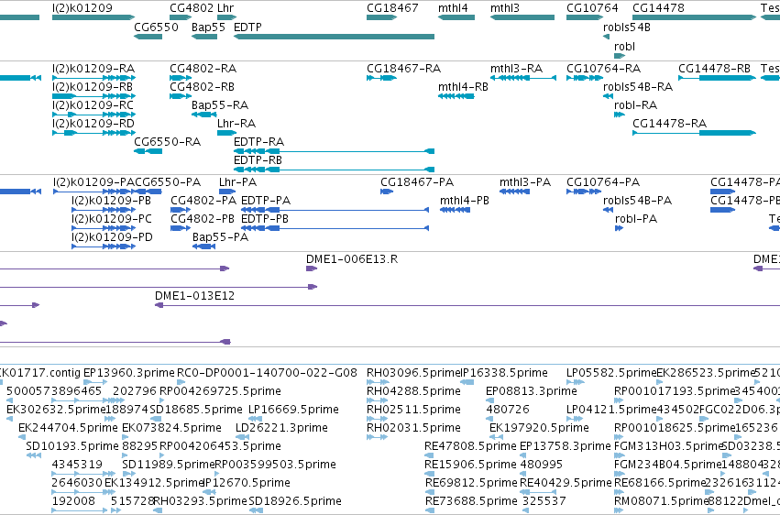Click the EDTP-RB transcript label
This screenshot has height=515, width=780.
258,160
